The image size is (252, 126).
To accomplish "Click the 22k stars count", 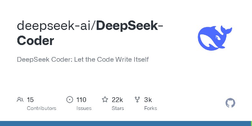I will (117, 100).
